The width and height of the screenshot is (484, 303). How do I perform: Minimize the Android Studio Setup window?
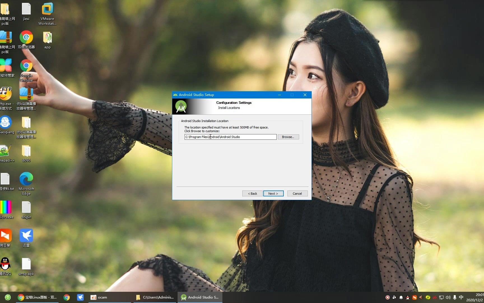(279, 95)
